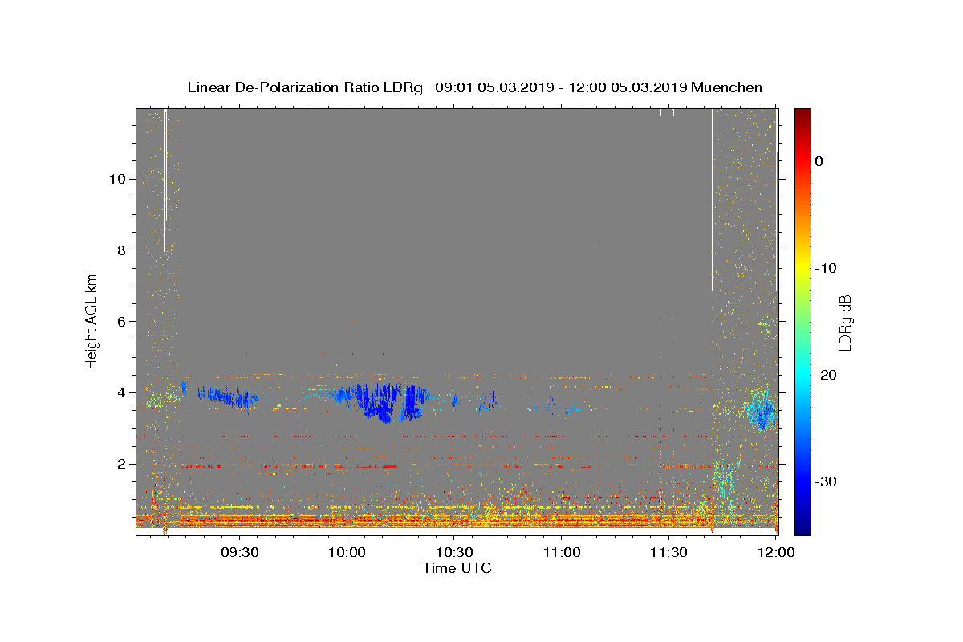Click the height tick label 6
The image size is (963, 642).
[x=120, y=321]
